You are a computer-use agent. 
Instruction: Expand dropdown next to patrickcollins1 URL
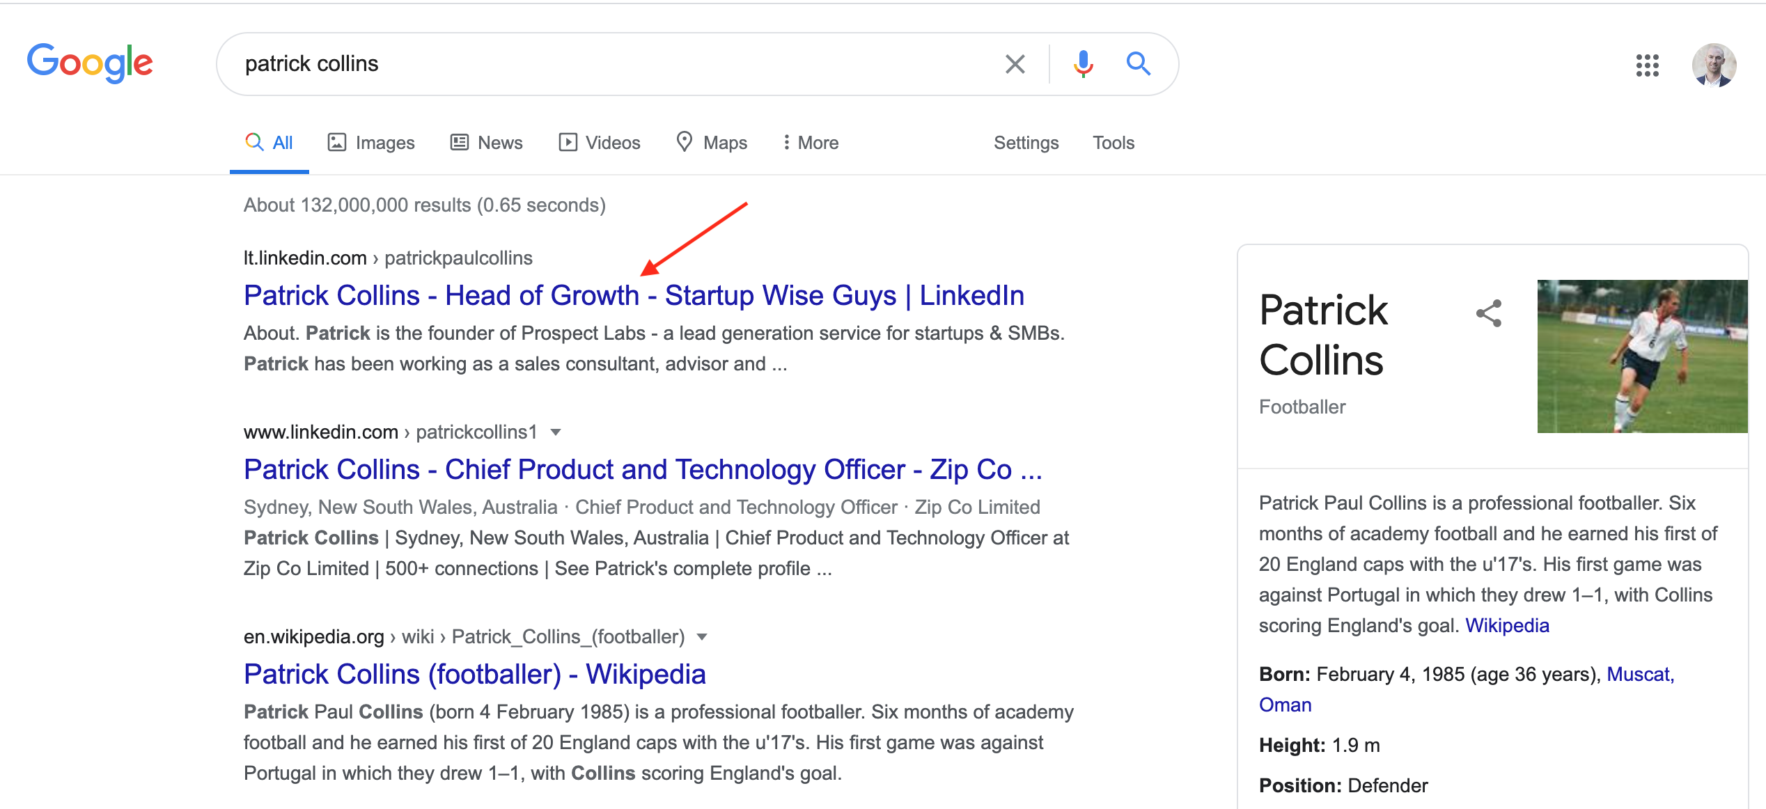point(556,432)
